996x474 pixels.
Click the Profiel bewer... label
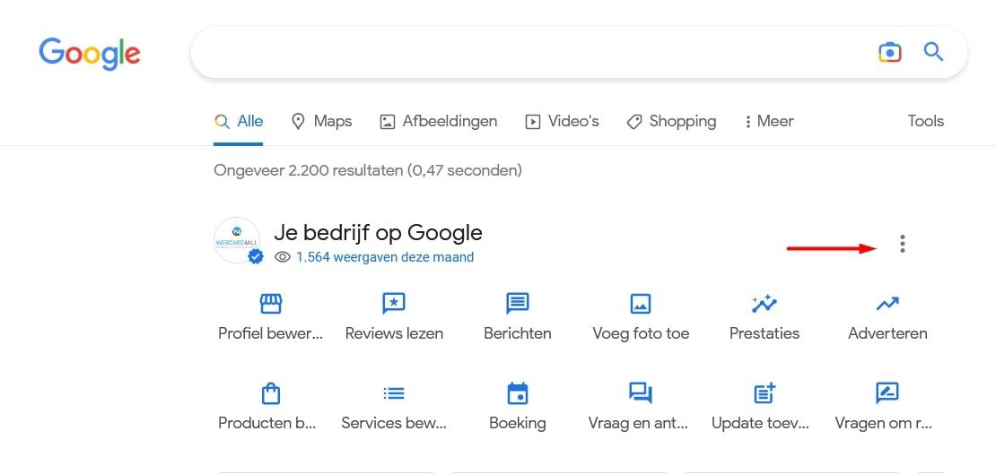click(x=271, y=333)
